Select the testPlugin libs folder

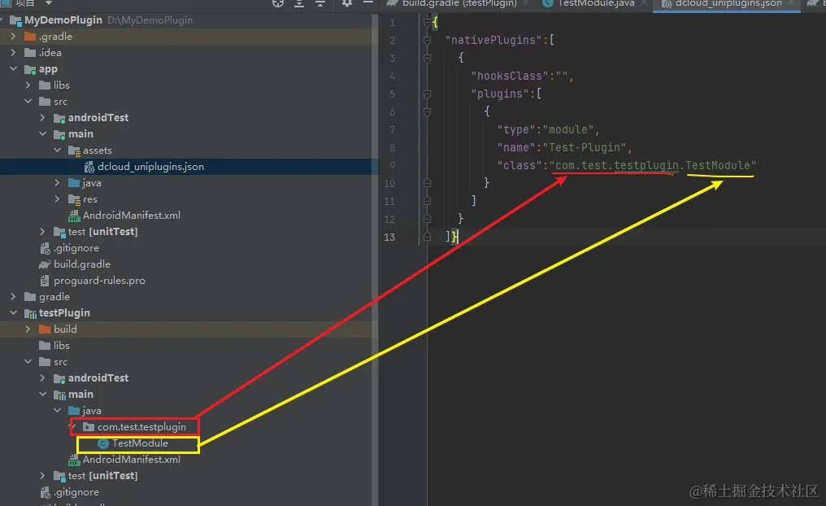pyautogui.click(x=61, y=345)
